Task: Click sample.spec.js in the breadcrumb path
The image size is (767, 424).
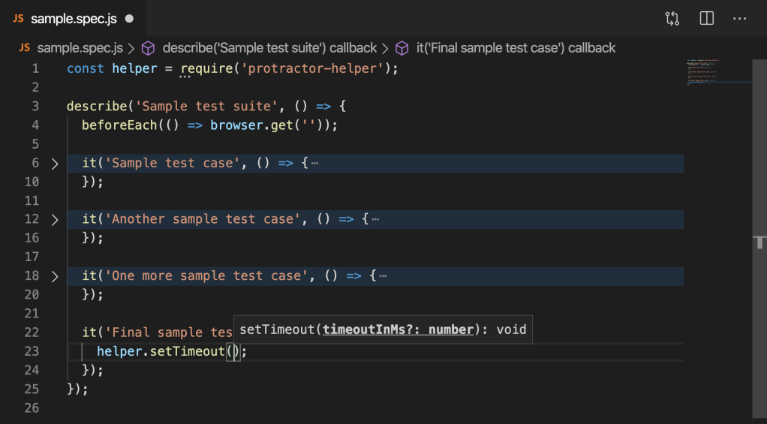Action: pos(80,48)
